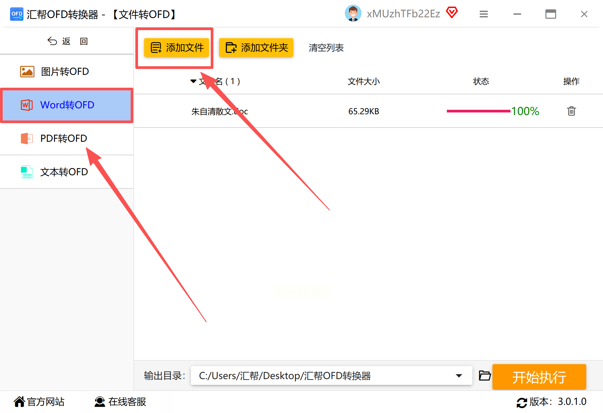Click 清空列表 to clear list
Viewport: 603px width, 413px height.
click(326, 48)
